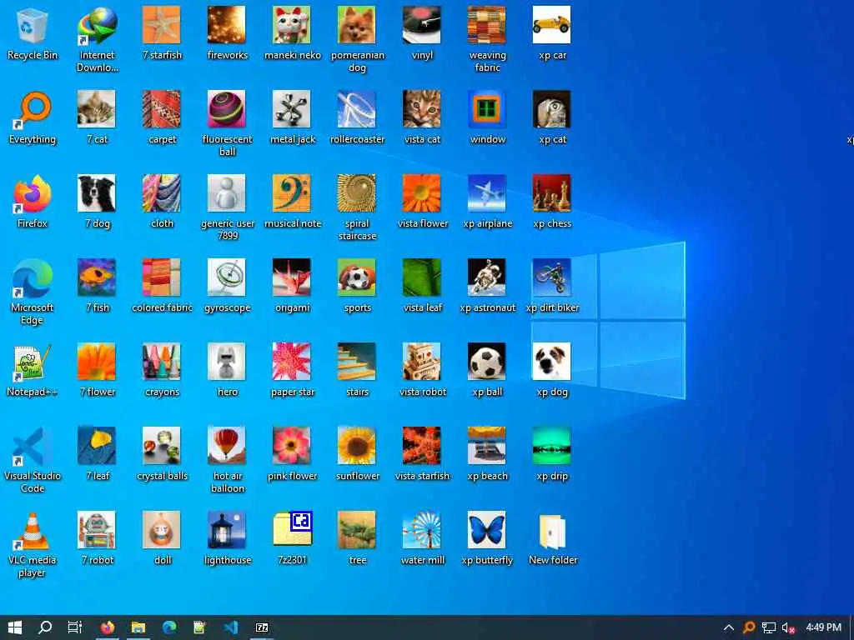
Task: Open taskbar Search magnifier
Action: point(45,627)
